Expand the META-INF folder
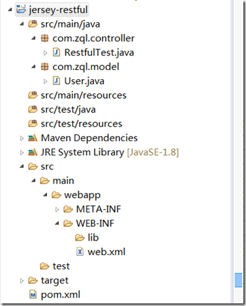 coord(57,209)
